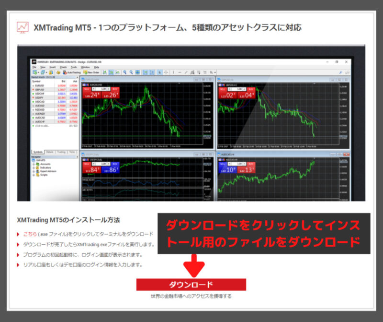383x322 pixels.
Task: Click the zoom out magnifier icon
Action: pos(131,72)
